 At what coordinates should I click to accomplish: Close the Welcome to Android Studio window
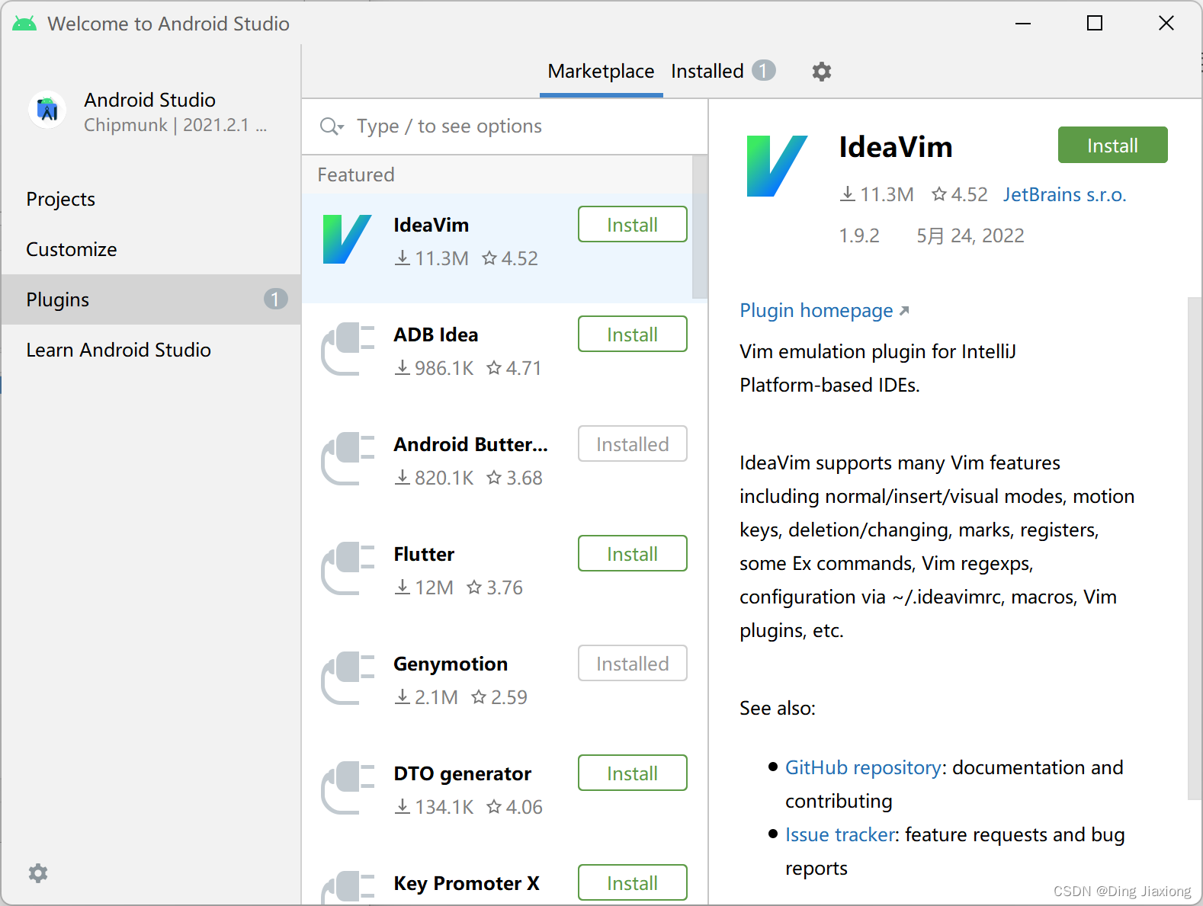pyautogui.click(x=1166, y=24)
